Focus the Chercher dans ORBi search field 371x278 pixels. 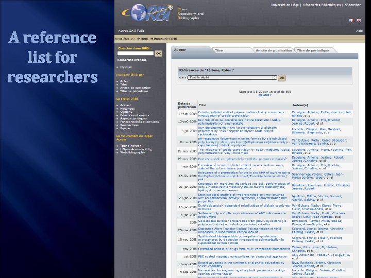point(136,54)
